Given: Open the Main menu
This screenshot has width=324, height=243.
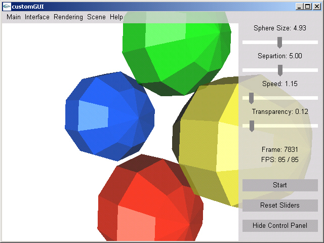Looking at the screenshot, I should 14,17.
